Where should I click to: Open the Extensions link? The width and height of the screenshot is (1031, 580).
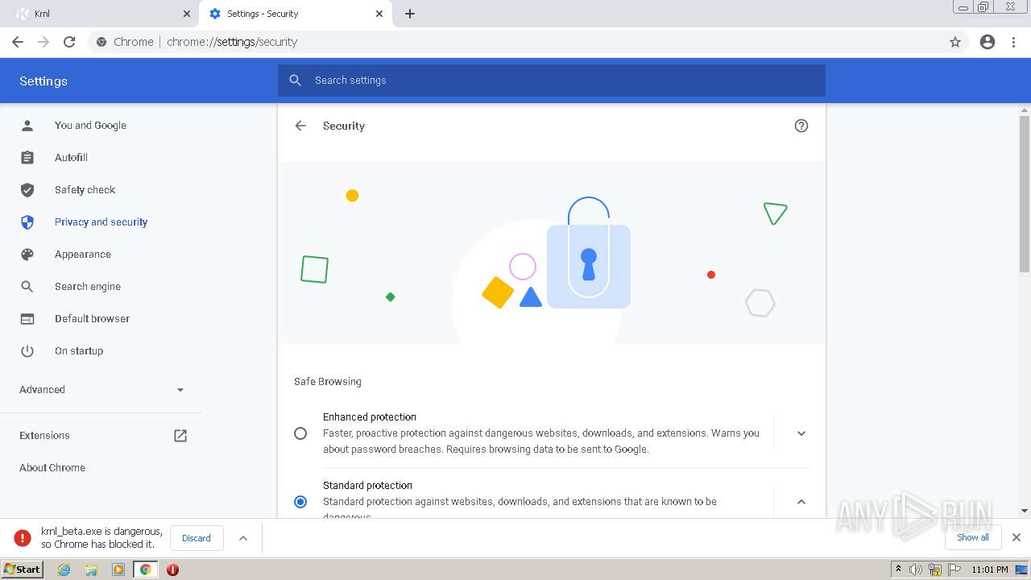click(44, 436)
